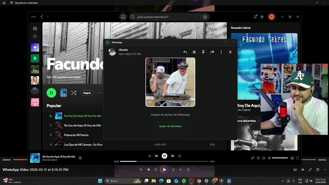
Task: Pause from the Spotify bottom player bar
Action: tap(164, 156)
